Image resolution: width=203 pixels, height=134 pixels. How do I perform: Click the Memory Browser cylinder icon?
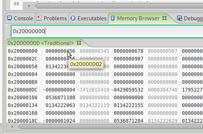tap(113, 18)
